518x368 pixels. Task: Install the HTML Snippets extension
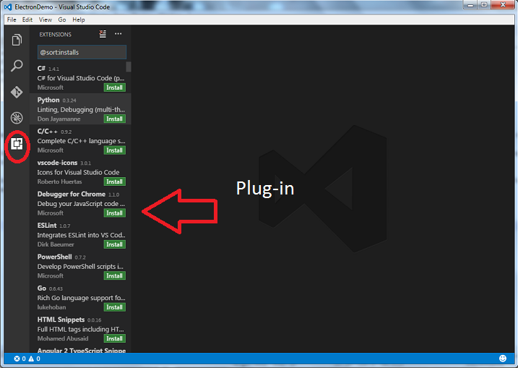pyautogui.click(x=115, y=339)
